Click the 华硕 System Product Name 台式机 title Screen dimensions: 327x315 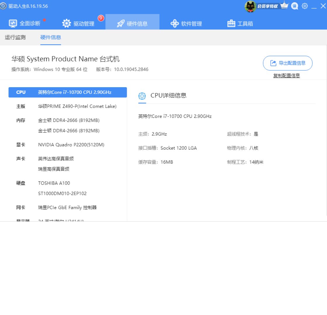tap(65, 59)
